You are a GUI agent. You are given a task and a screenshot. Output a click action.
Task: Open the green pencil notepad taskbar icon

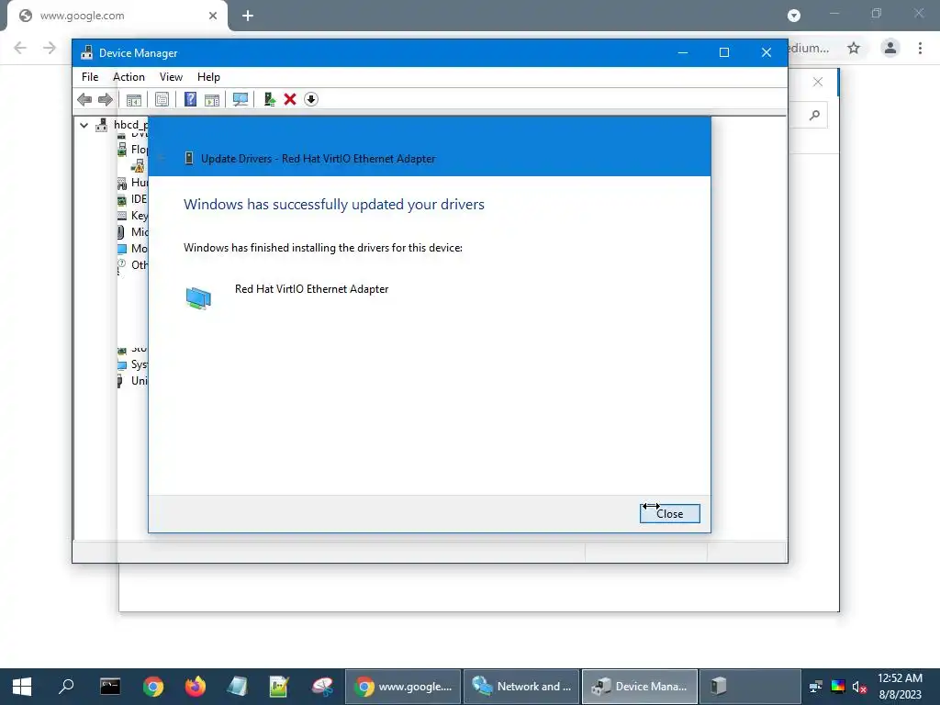pyautogui.click(x=279, y=687)
